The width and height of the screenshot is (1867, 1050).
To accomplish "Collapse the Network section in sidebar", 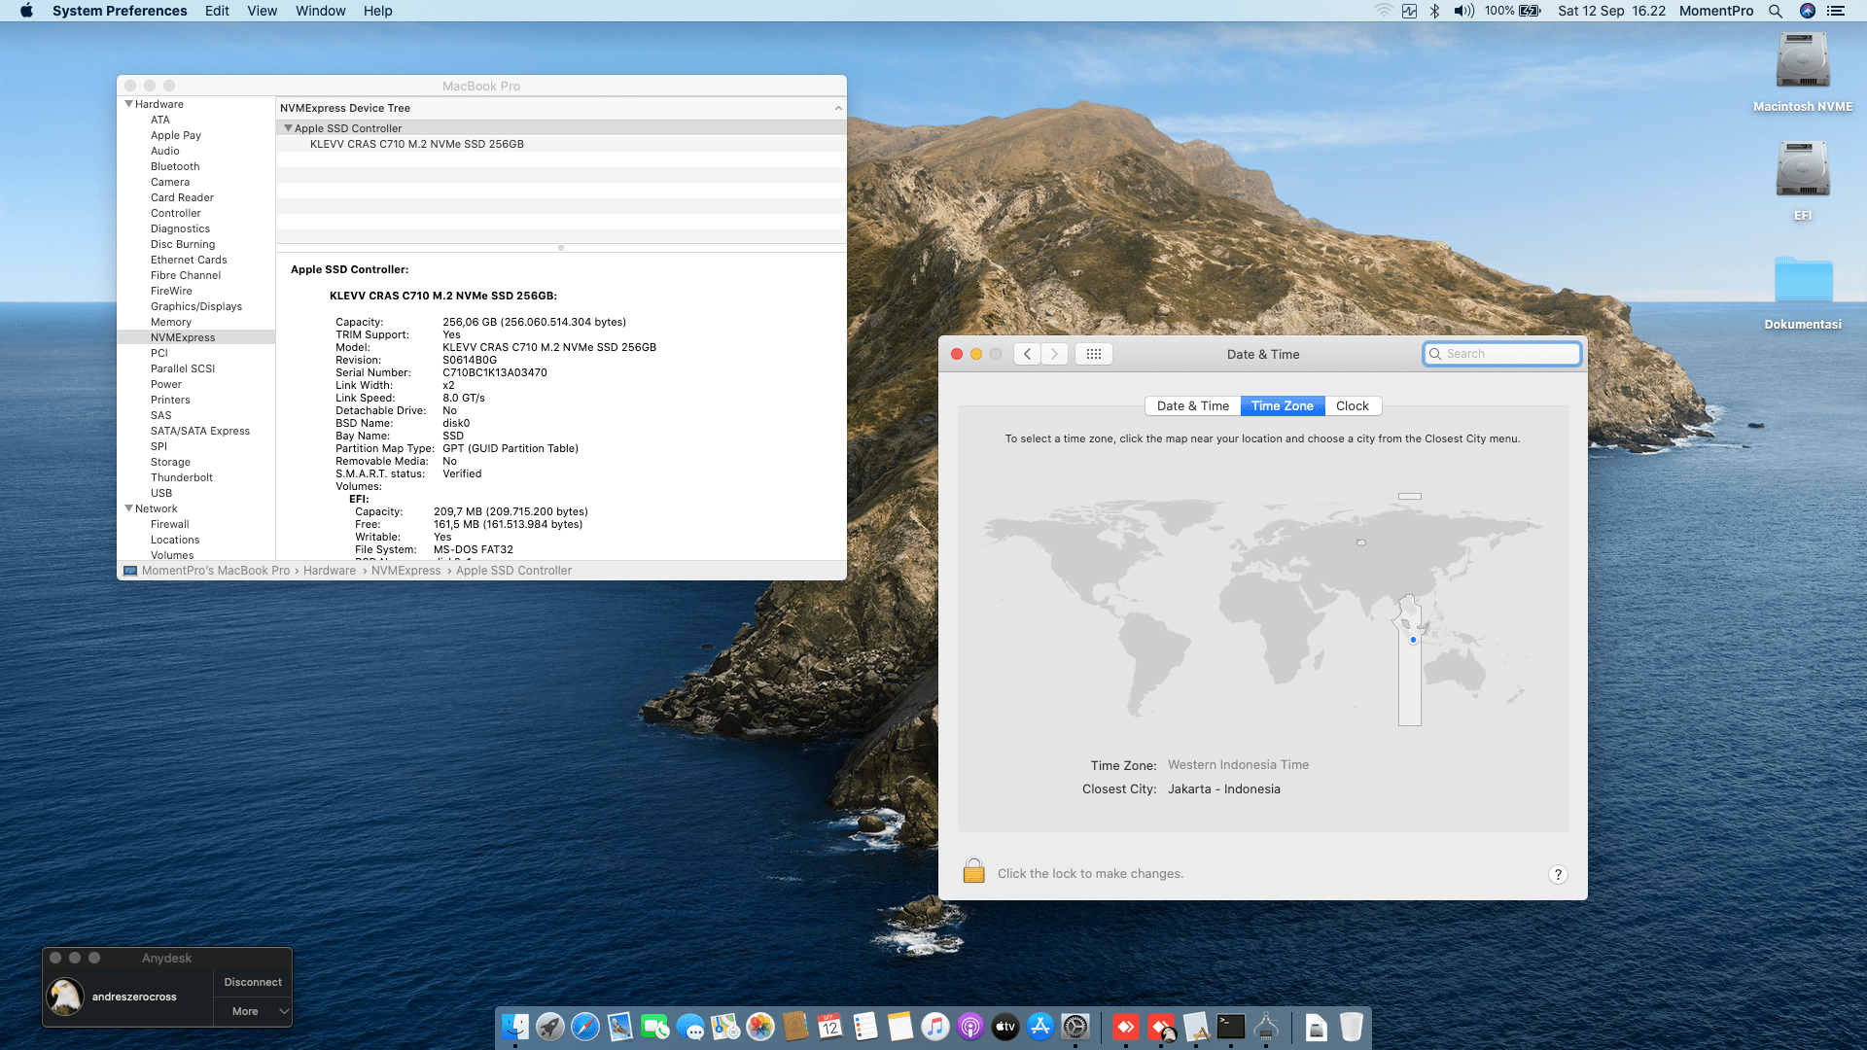I will coord(129,508).
